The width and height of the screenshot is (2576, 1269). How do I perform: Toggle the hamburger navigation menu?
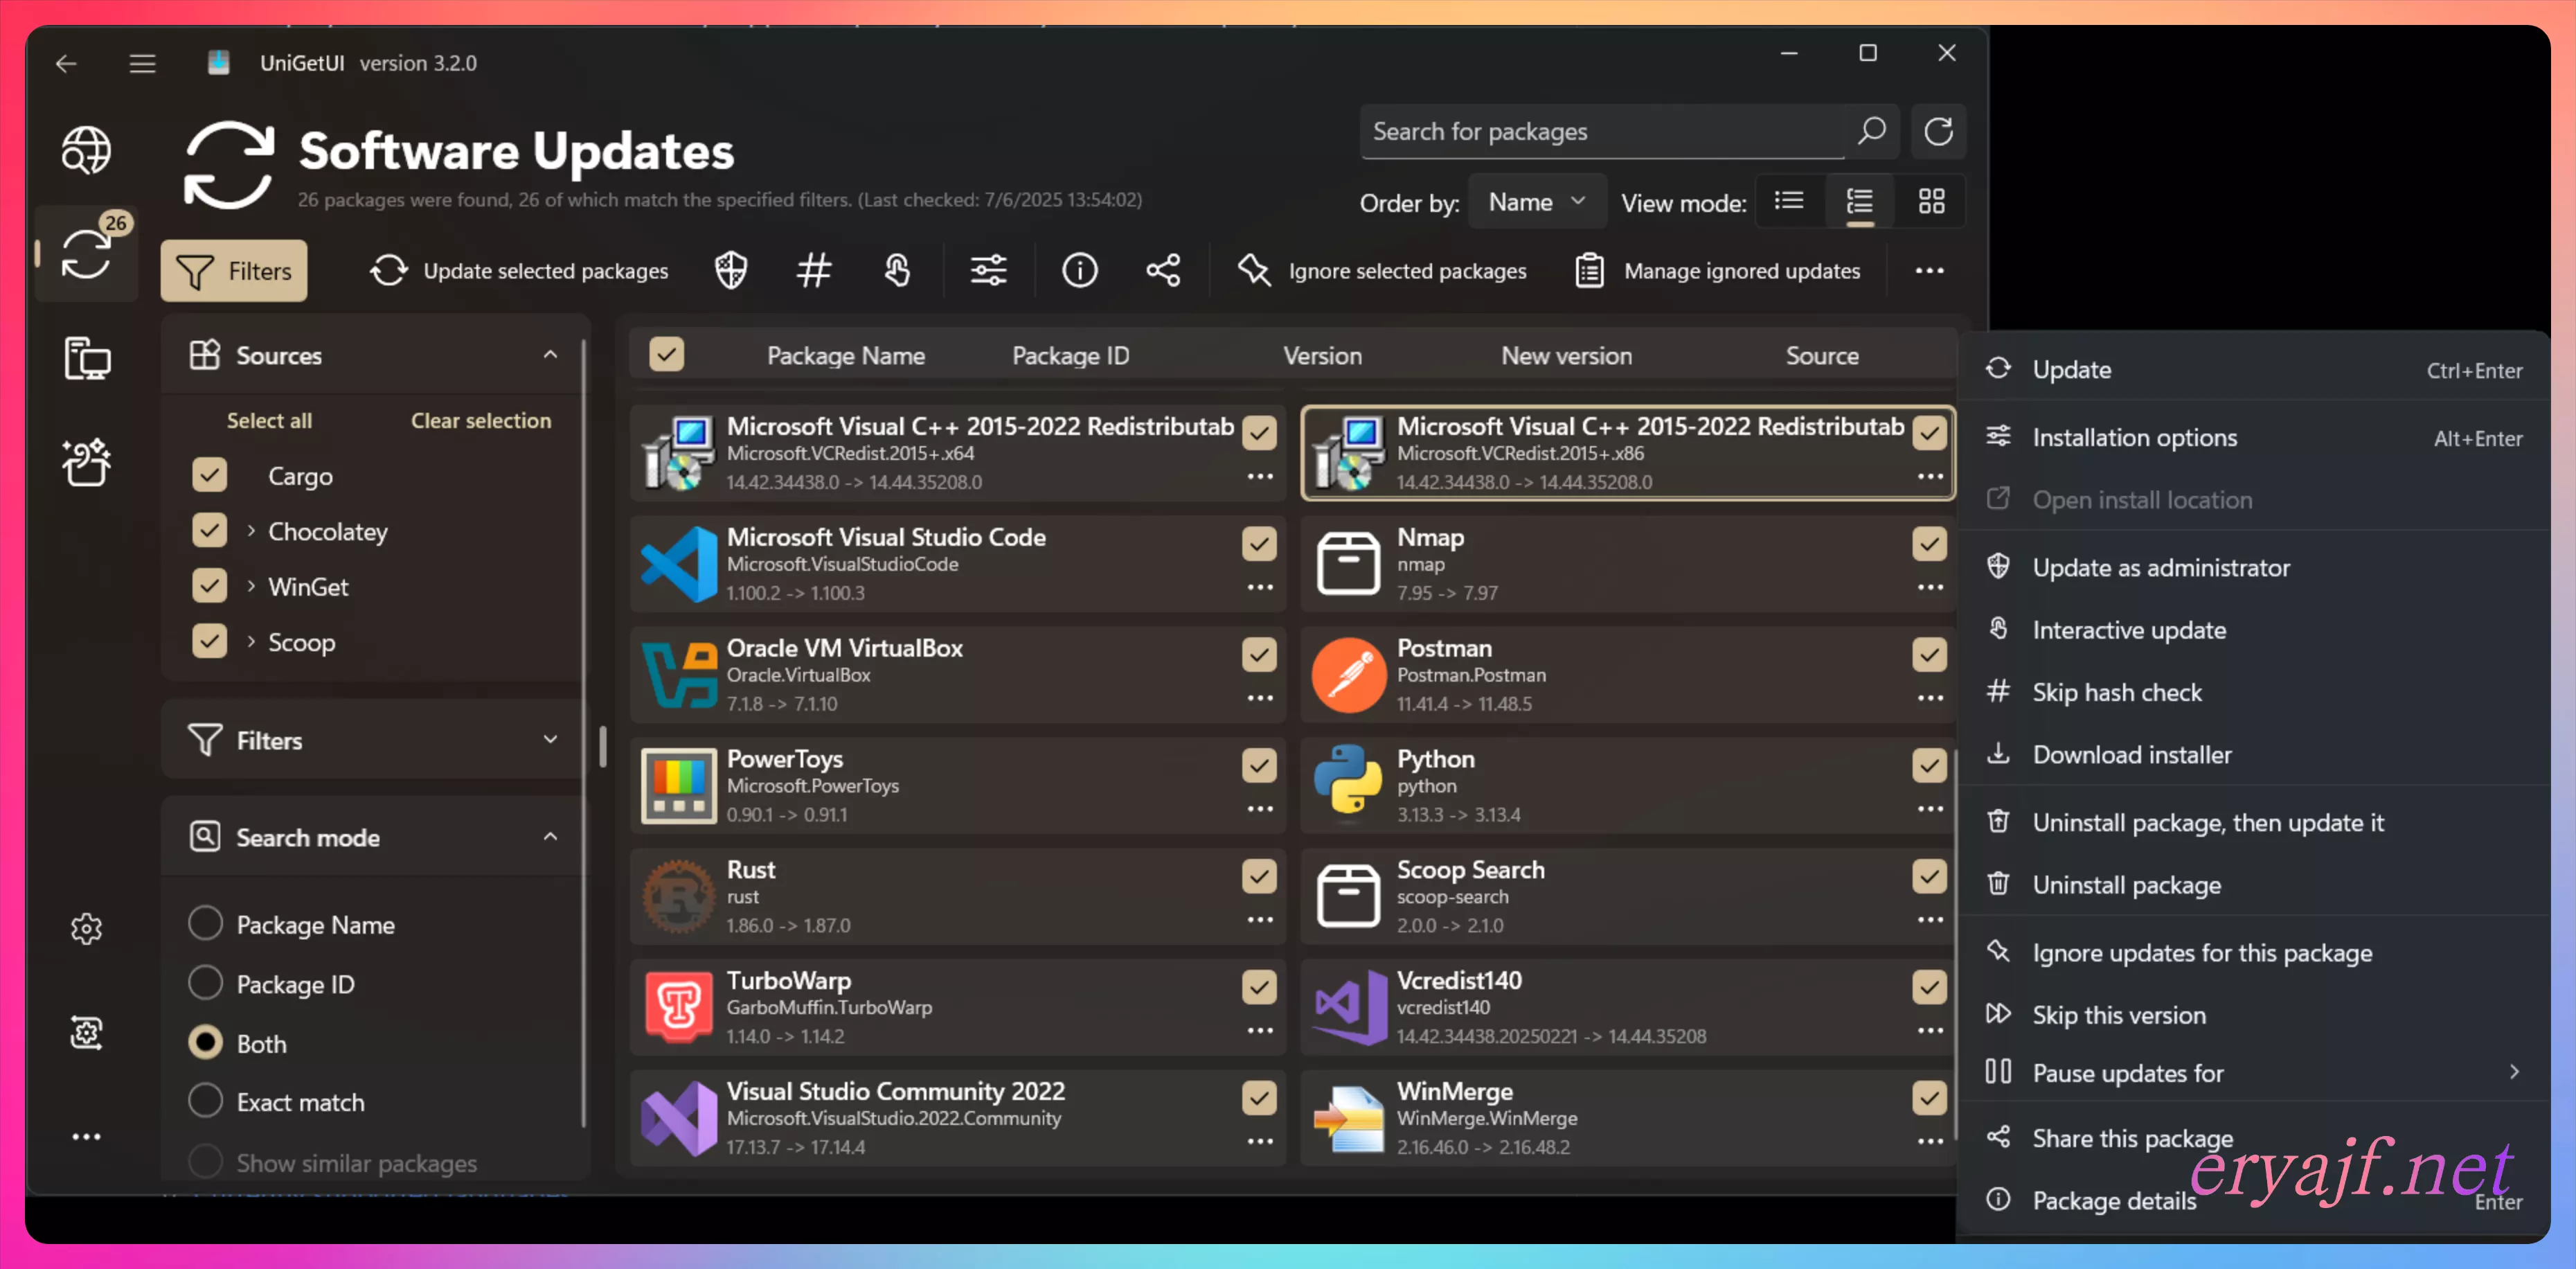point(142,64)
